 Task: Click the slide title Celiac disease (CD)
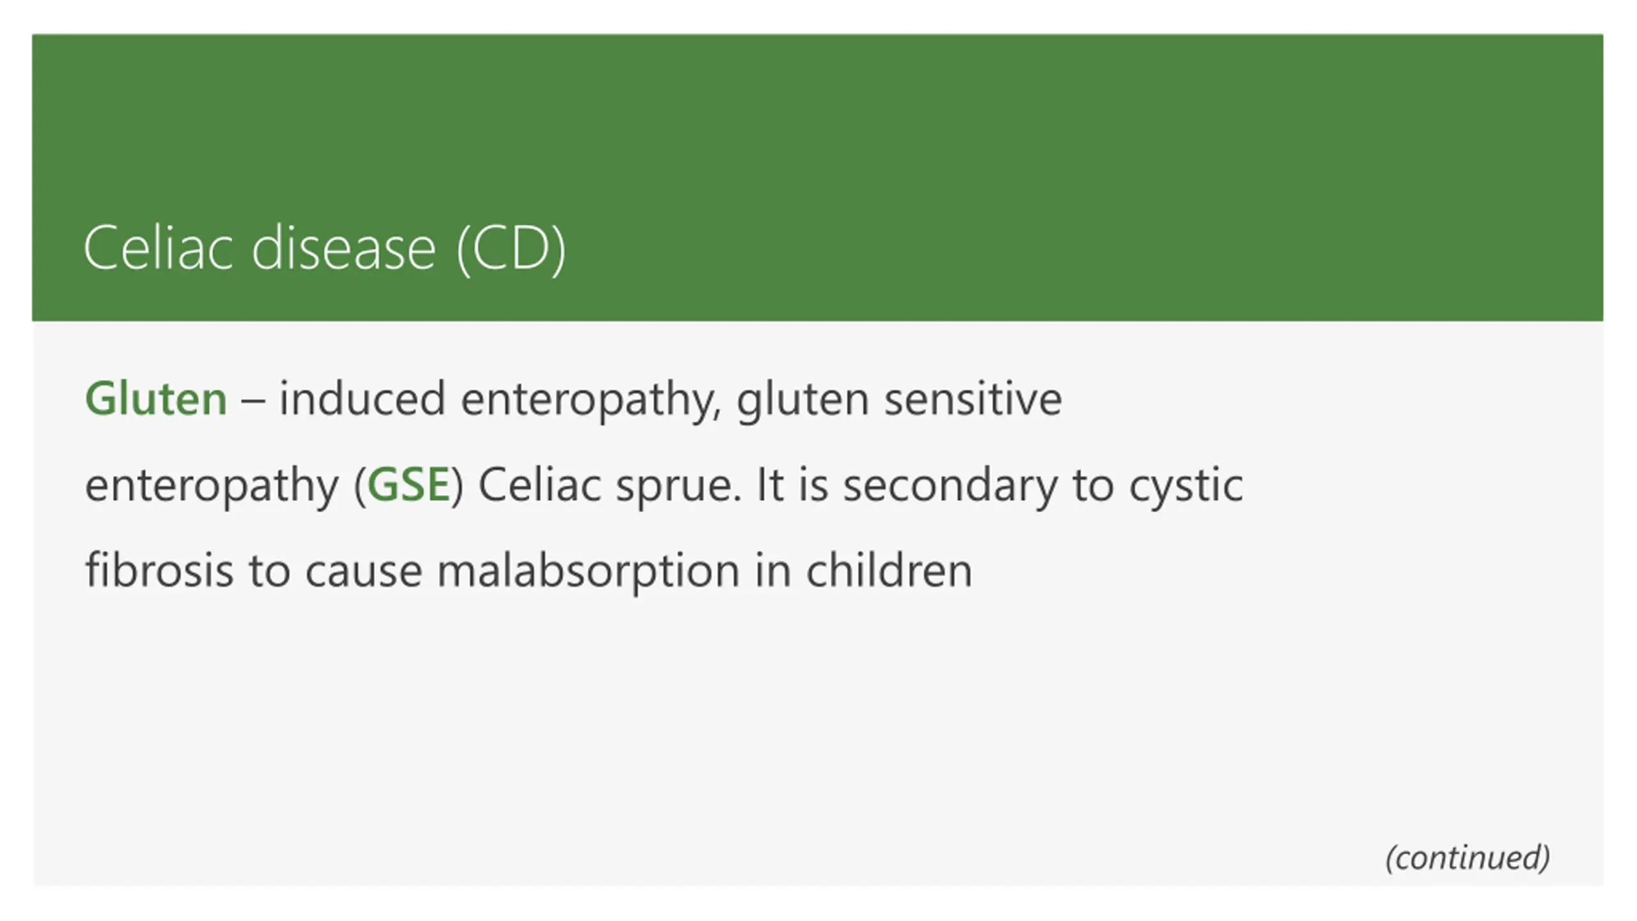click(x=325, y=249)
